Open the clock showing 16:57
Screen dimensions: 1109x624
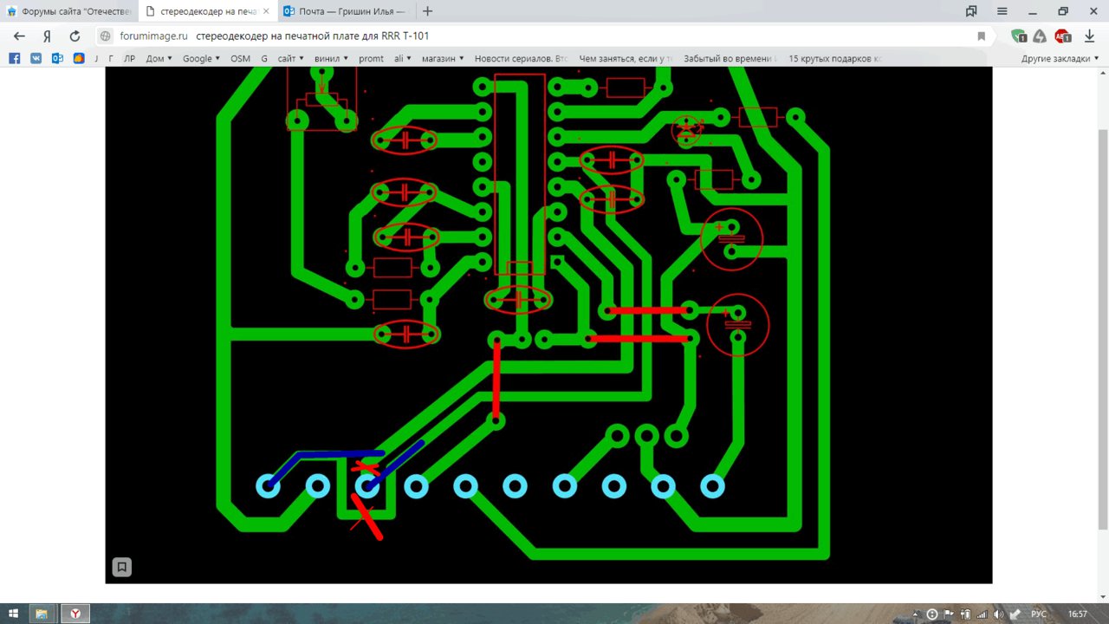[1077, 614]
